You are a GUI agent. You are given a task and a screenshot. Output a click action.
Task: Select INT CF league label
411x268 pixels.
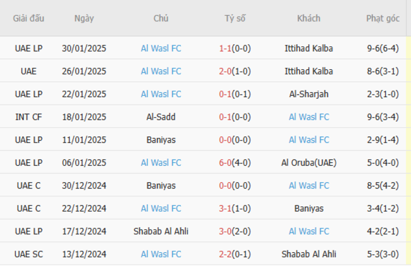[28, 117]
